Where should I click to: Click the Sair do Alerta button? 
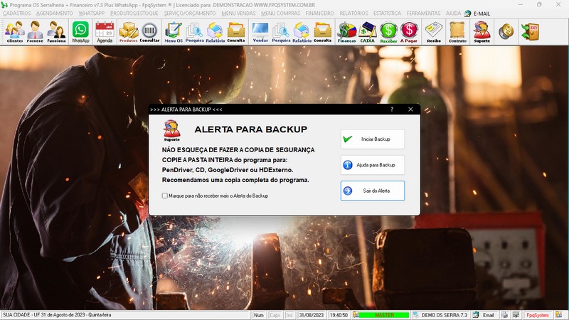coord(373,191)
